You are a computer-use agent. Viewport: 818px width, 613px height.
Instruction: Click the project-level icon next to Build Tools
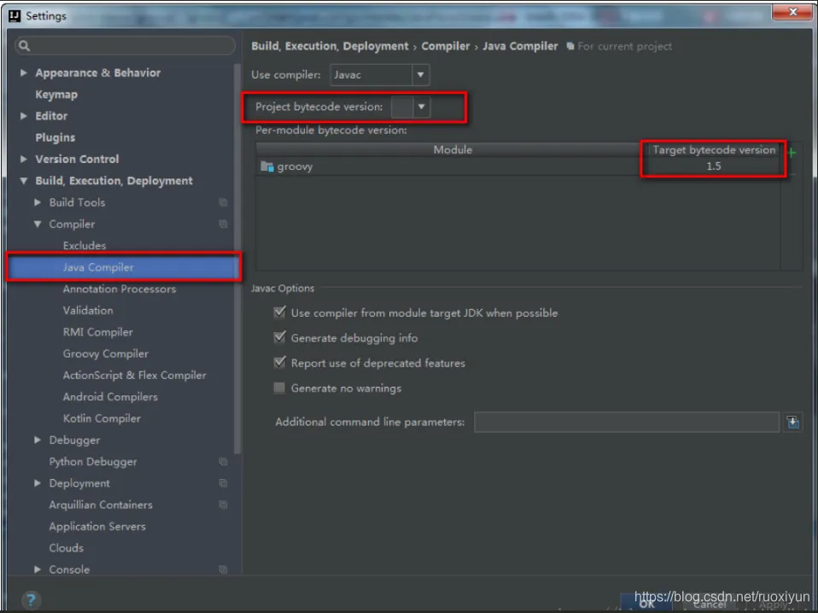click(223, 202)
